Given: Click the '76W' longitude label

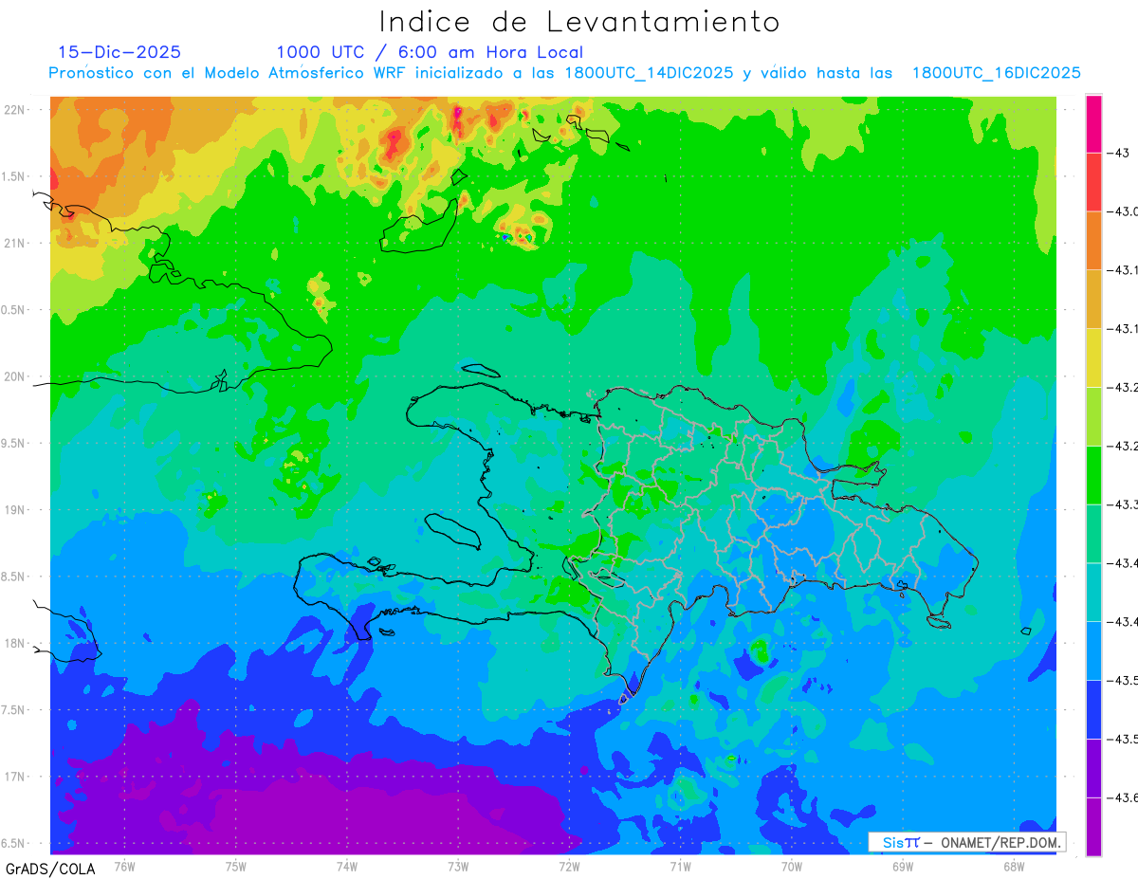Looking at the screenshot, I should pyautogui.click(x=124, y=866).
